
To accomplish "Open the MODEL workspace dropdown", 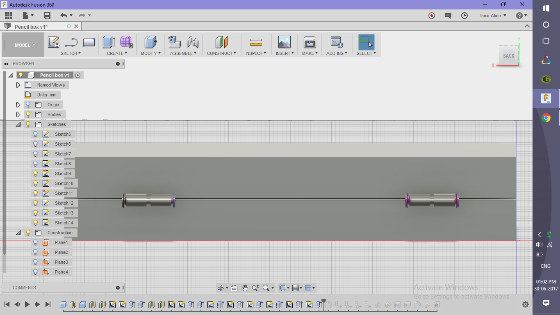I will click(23, 45).
